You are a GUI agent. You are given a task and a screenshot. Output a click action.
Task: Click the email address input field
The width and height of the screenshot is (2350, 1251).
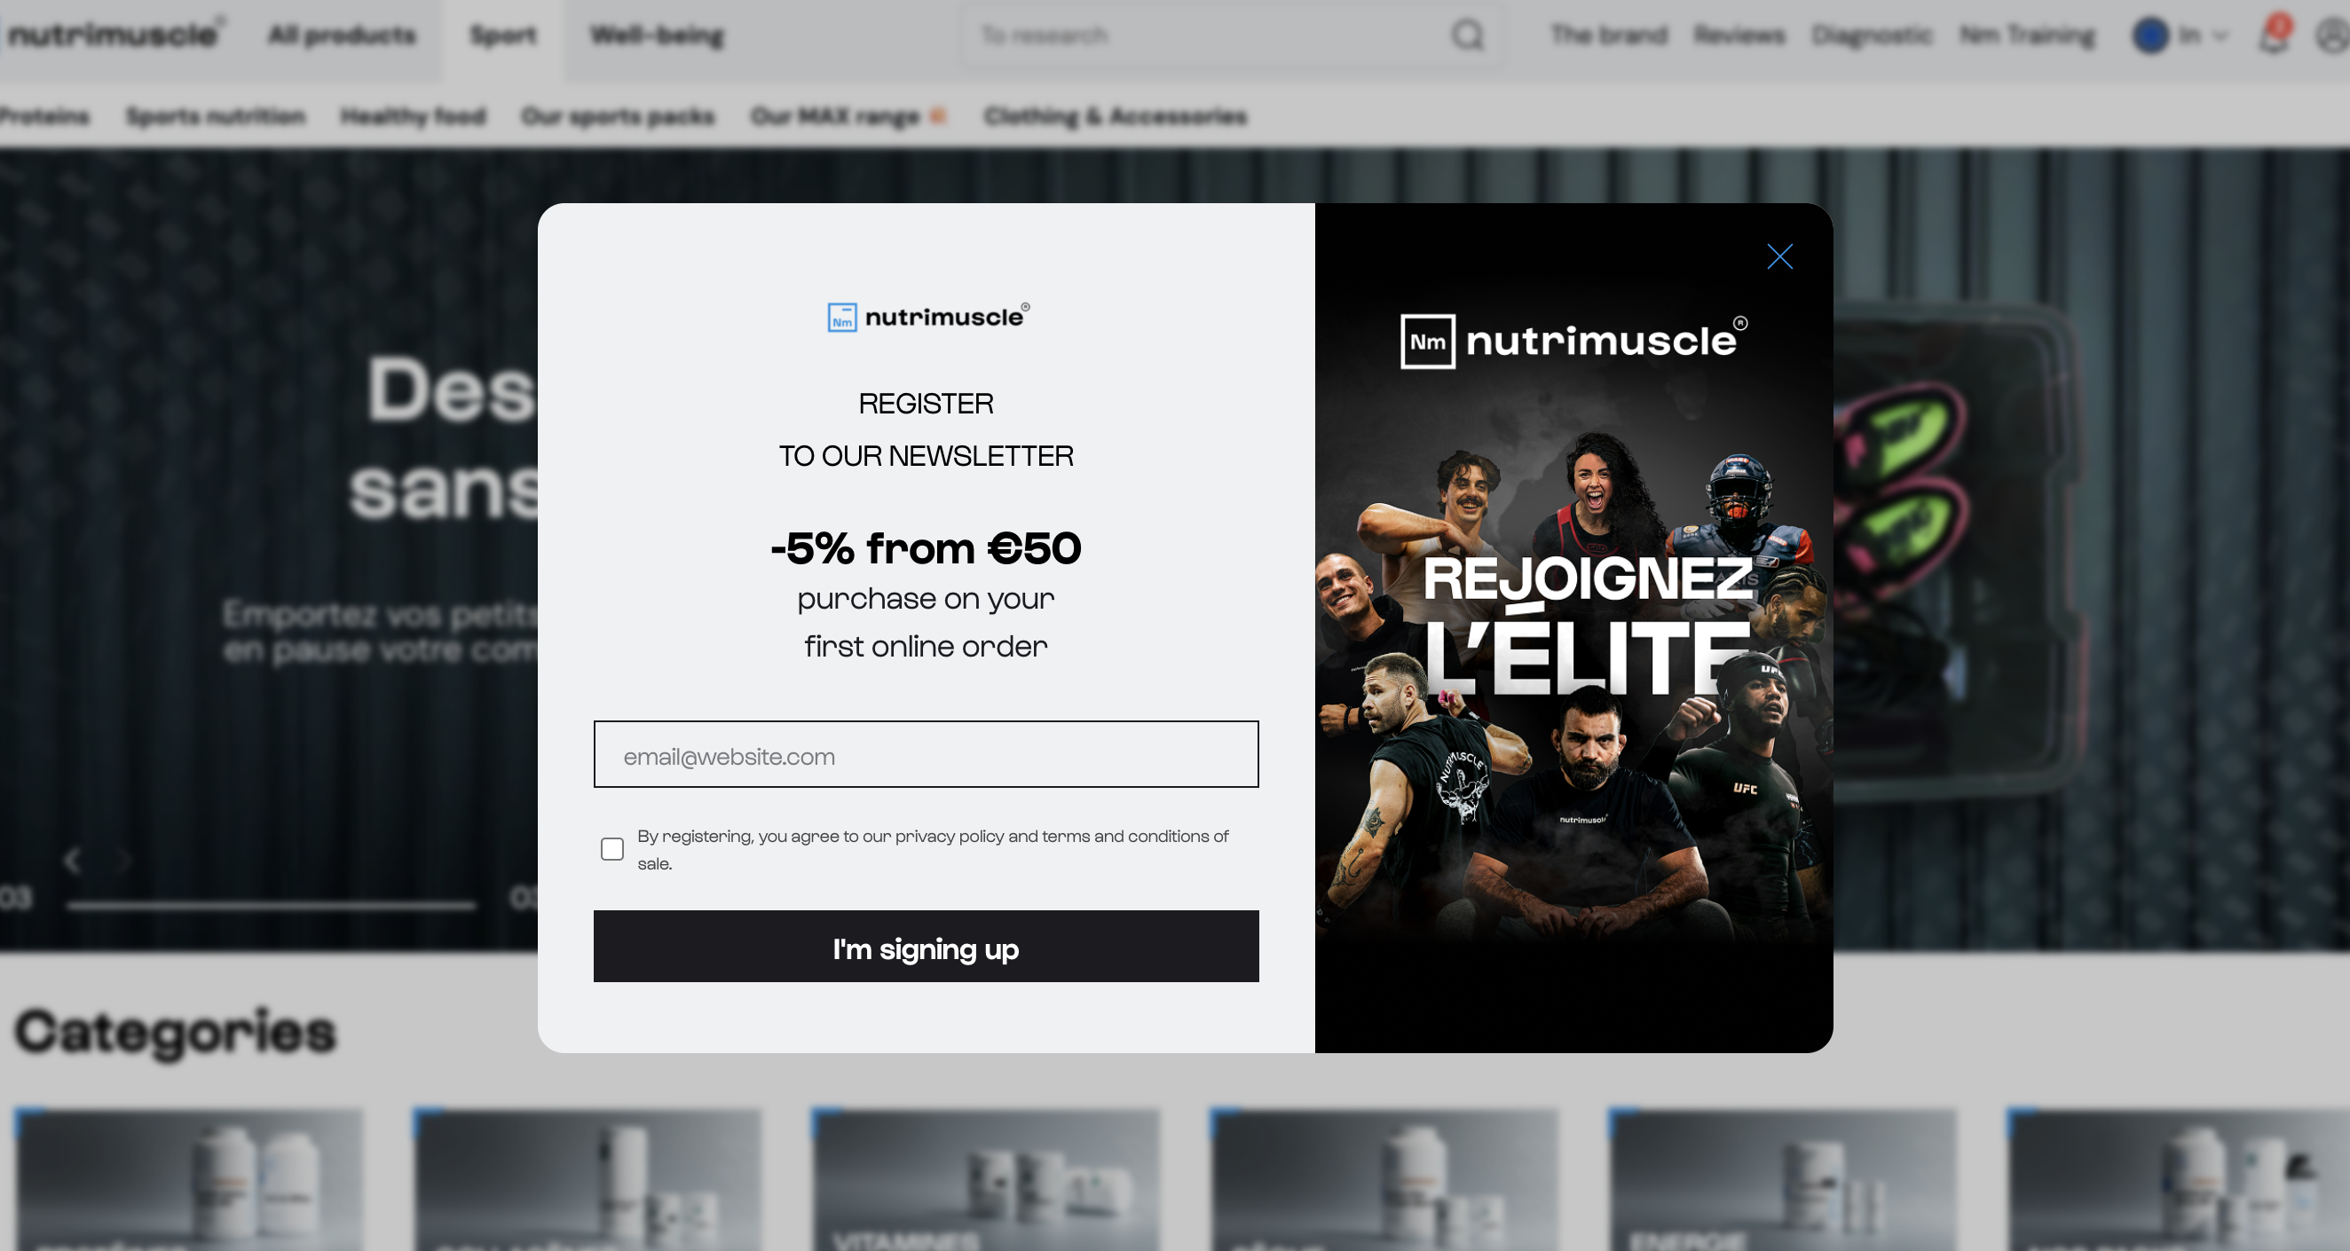coord(925,754)
